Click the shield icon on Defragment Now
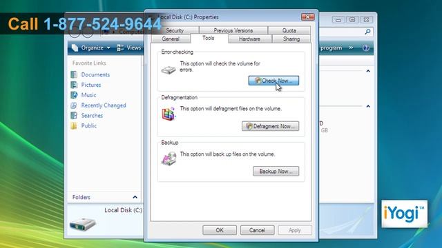The height and width of the screenshot is (248, 442). [249, 126]
